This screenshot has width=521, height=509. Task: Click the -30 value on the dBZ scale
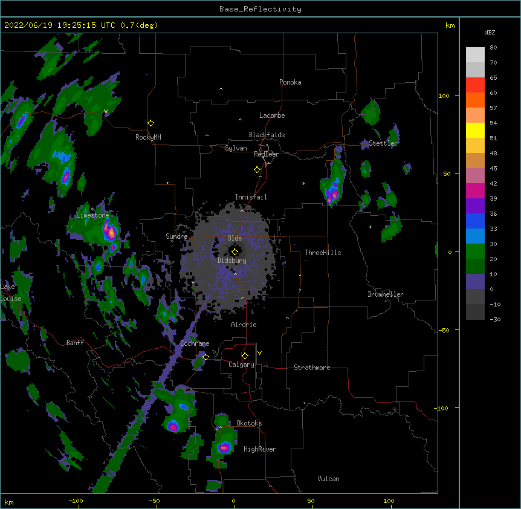pyautogui.click(x=495, y=319)
